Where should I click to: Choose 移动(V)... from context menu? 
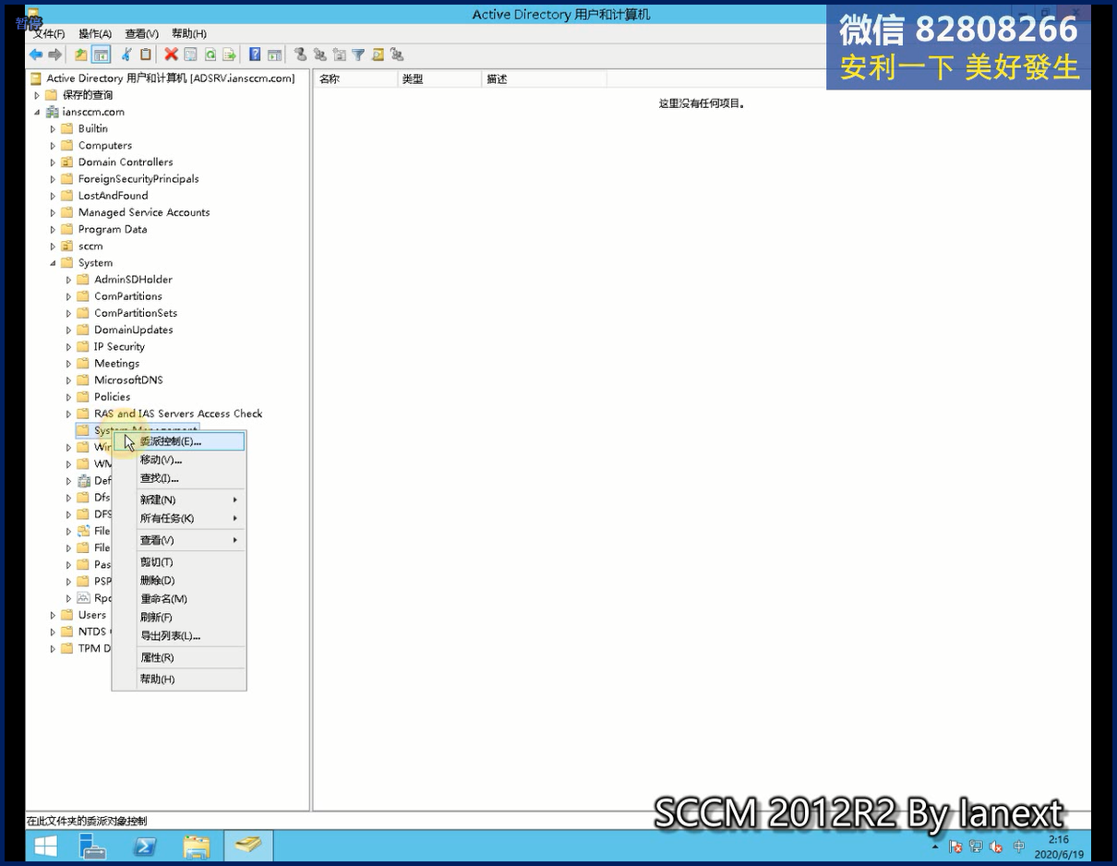[179, 460]
